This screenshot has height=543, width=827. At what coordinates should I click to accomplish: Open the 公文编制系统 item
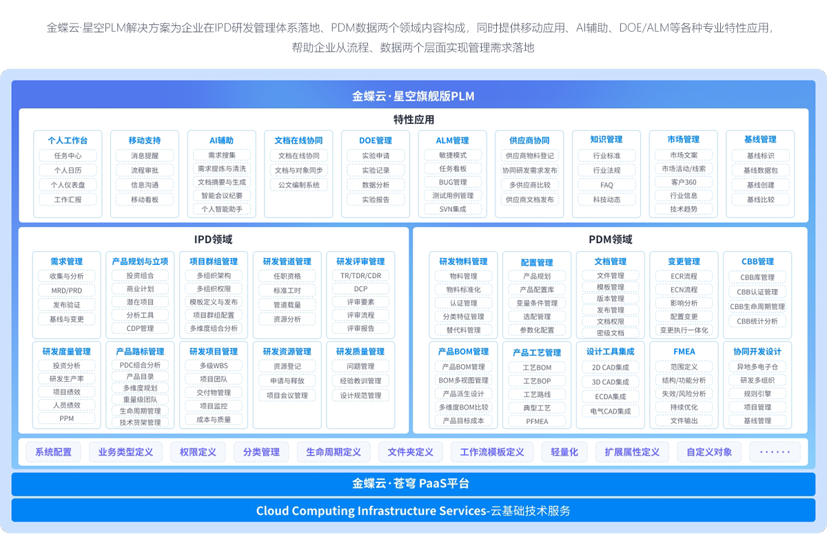(300, 184)
